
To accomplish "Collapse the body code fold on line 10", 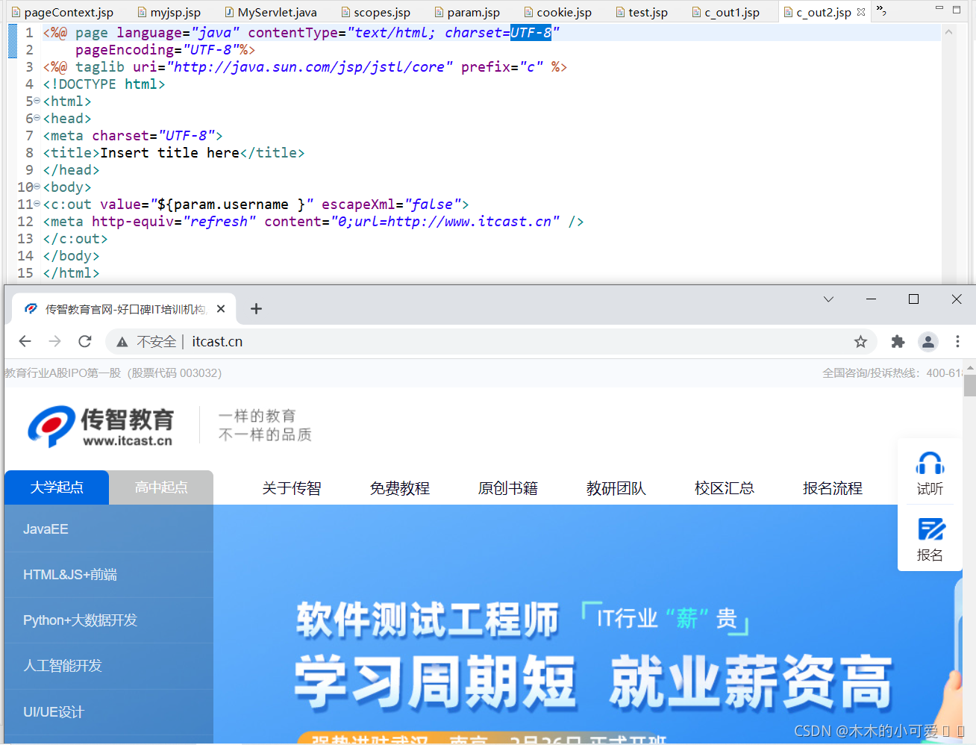I will click(x=36, y=187).
